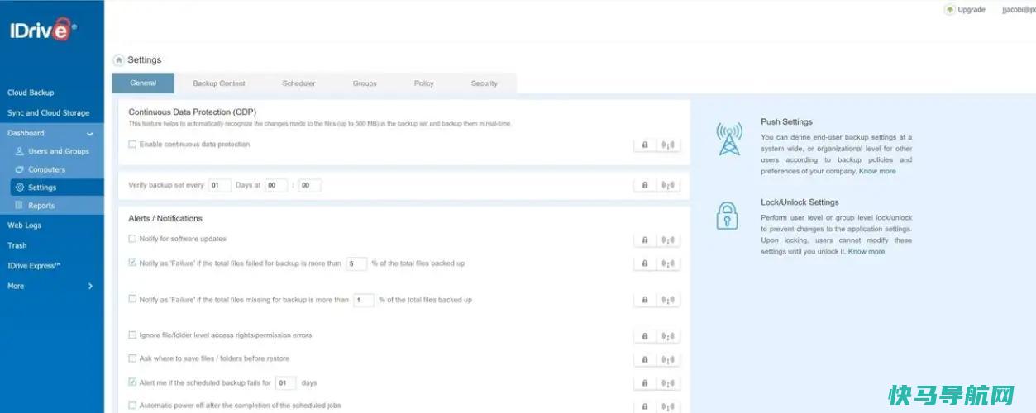Click the Computers sidebar icon
1036x413 pixels.
(x=20, y=169)
